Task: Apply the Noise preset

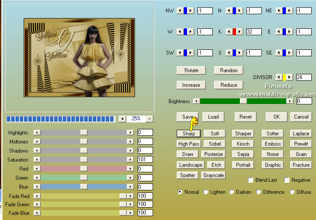Action: (x=273, y=154)
